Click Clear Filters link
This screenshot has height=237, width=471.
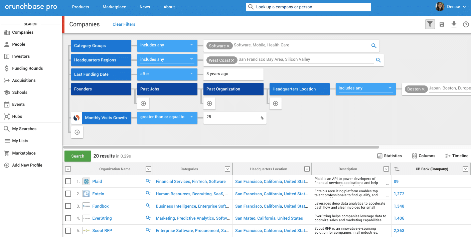coord(124,24)
